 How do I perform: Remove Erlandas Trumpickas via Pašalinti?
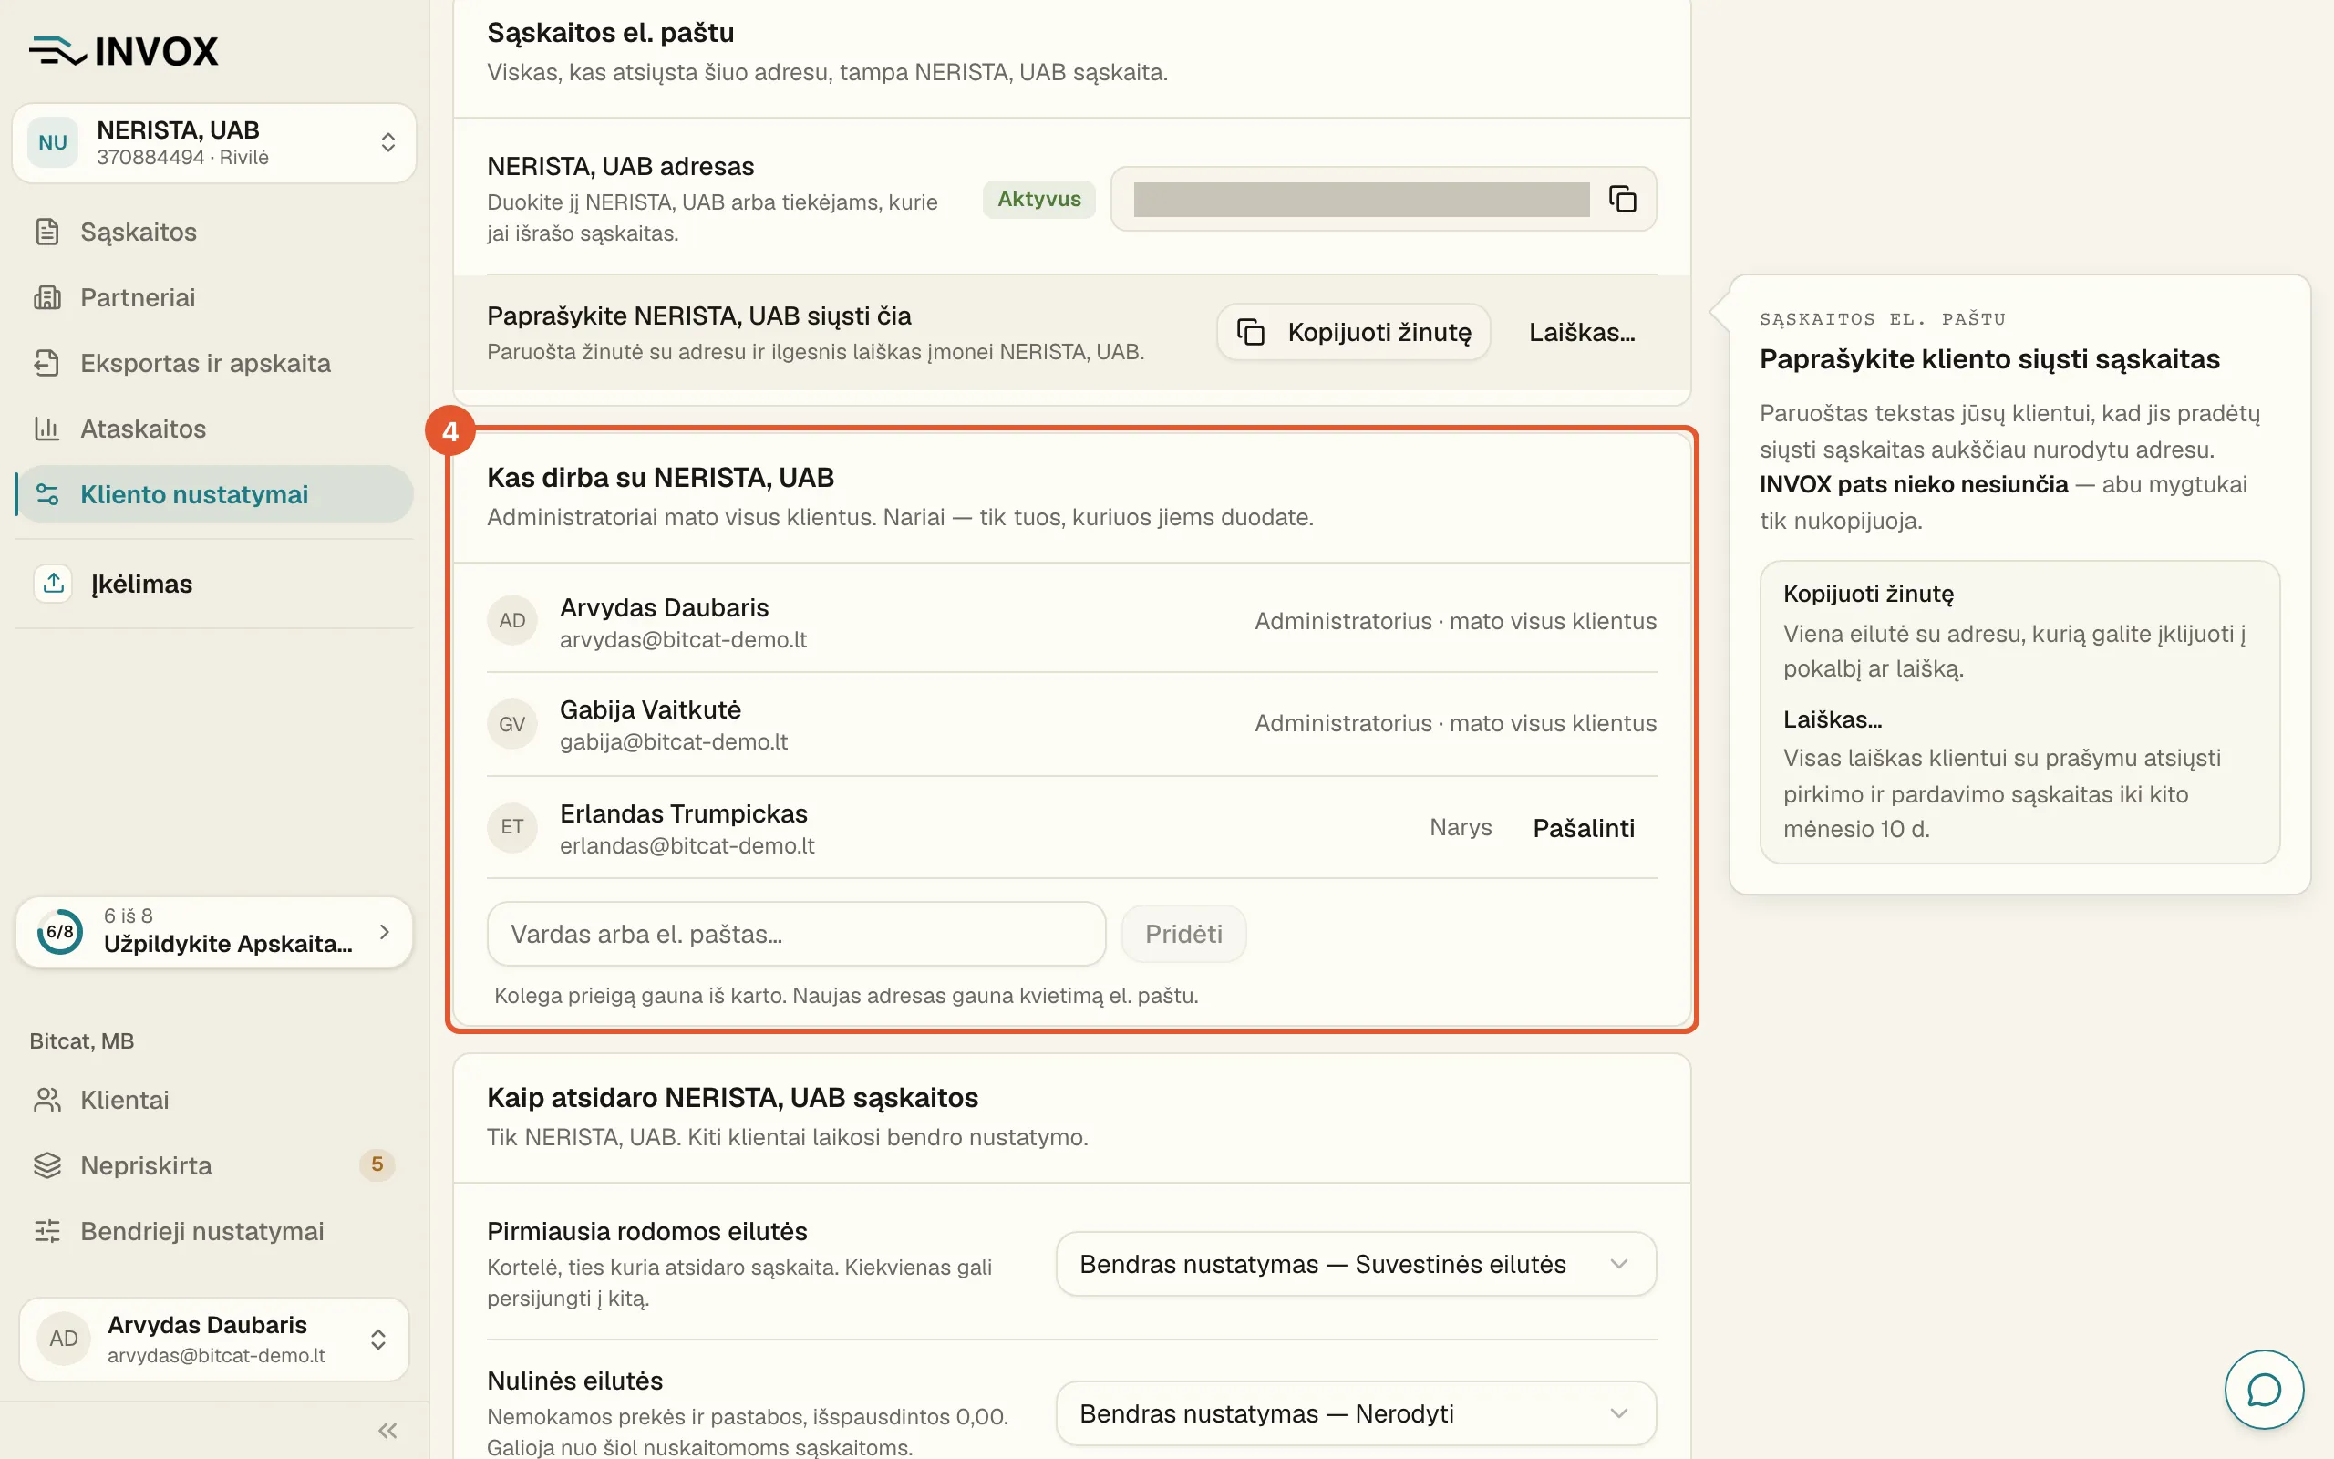point(1584,828)
